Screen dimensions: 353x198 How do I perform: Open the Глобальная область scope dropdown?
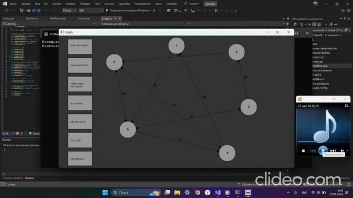click(145, 24)
